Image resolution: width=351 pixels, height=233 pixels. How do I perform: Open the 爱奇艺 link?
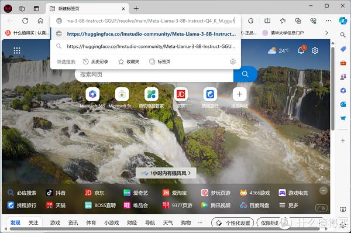(136, 193)
